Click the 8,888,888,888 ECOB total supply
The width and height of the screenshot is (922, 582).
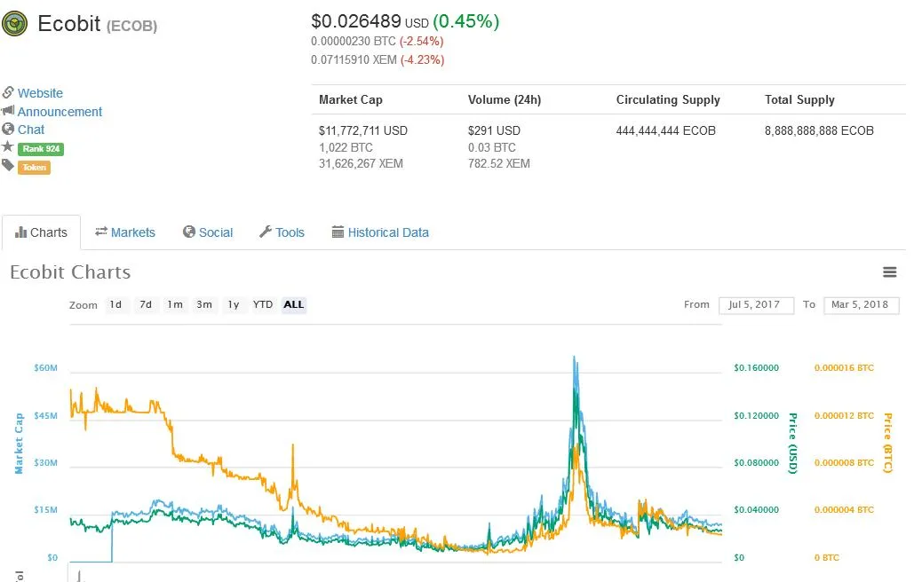click(819, 130)
